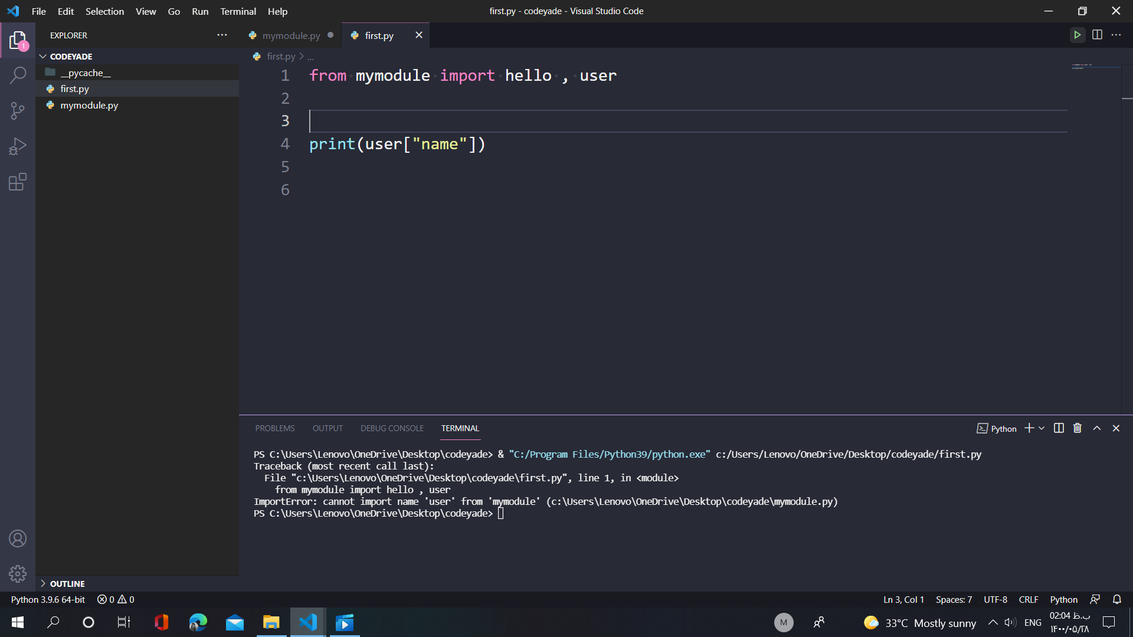This screenshot has height=637, width=1133.
Task: Change end of line sequence CRLF
Action: [1029, 599]
